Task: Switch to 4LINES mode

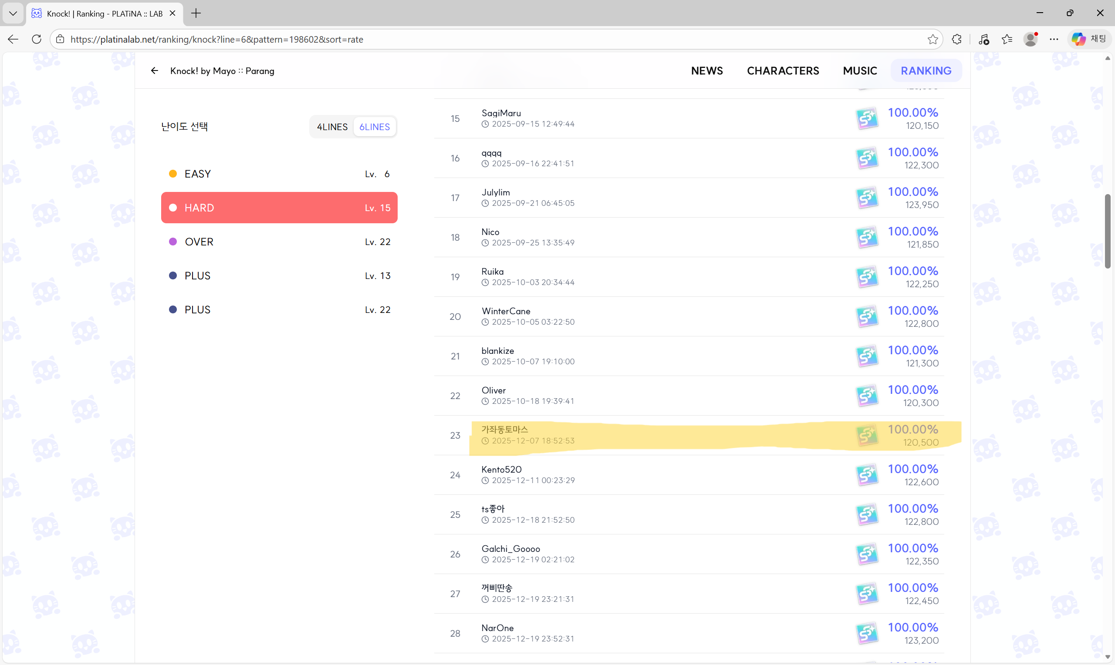Action: coord(332,127)
